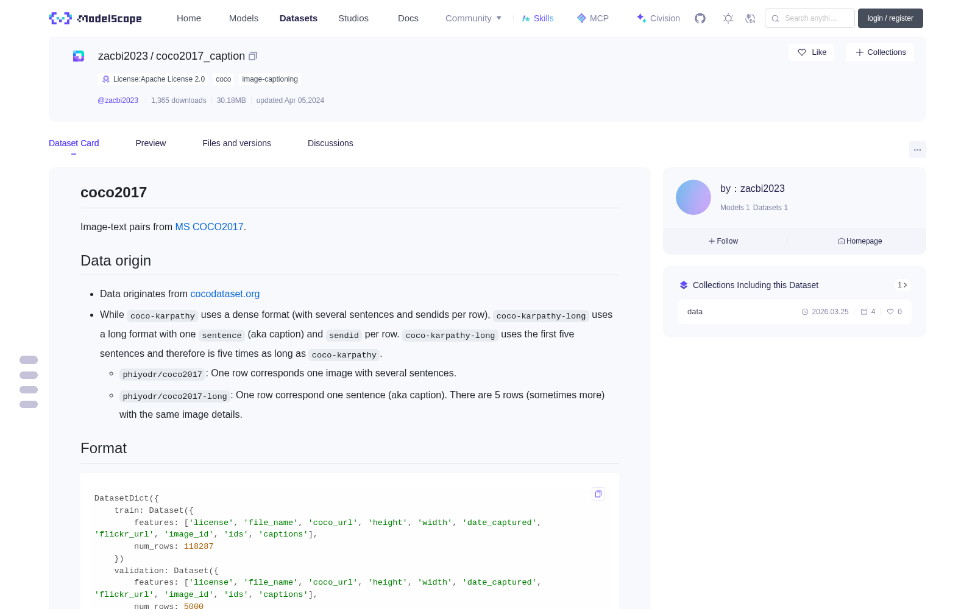Click the Civision sparkle icon
This screenshot has width=975, height=609.
tap(641, 18)
